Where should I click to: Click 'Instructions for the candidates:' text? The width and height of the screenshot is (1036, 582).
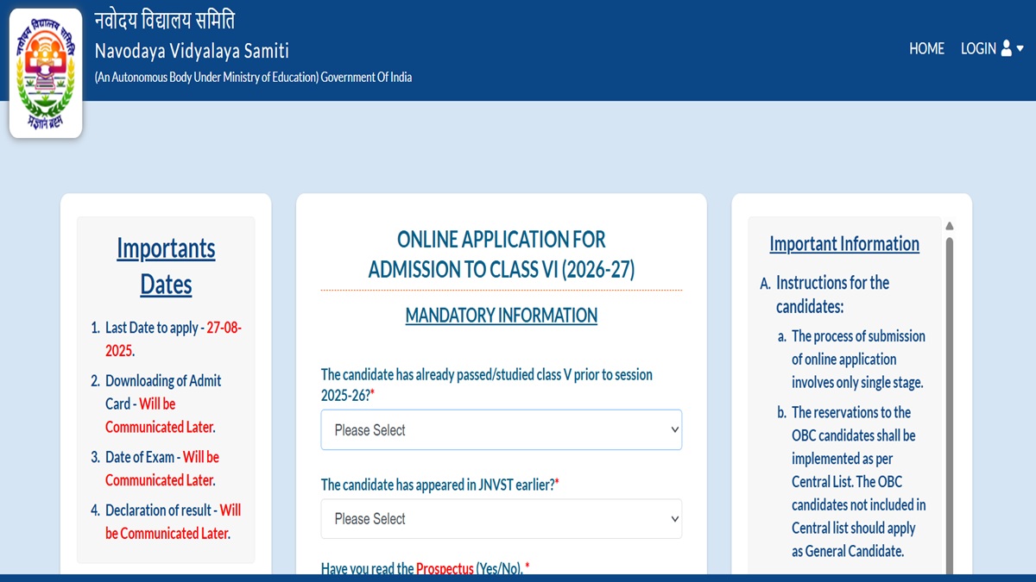832,294
